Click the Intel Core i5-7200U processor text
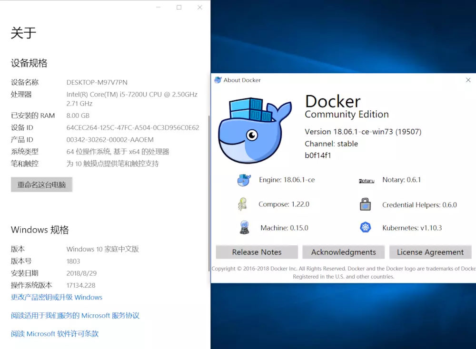 point(132,99)
